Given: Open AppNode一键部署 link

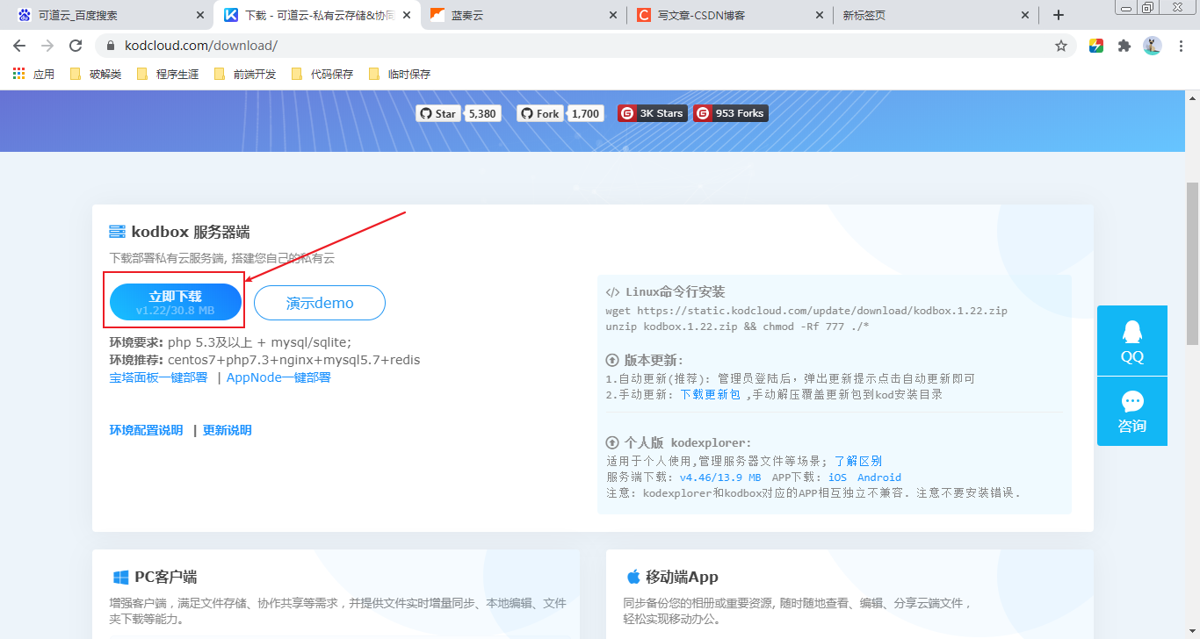Looking at the screenshot, I should (x=278, y=377).
